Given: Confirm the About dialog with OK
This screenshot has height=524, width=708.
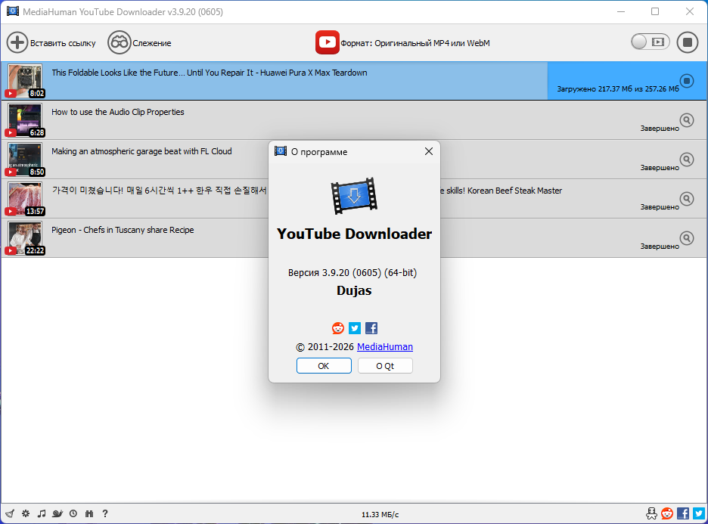Looking at the screenshot, I should point(324,365).
